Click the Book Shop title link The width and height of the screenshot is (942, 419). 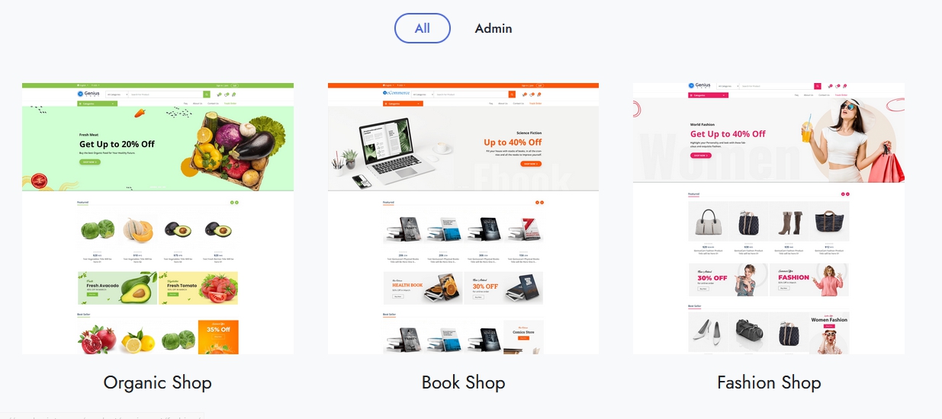463,382
